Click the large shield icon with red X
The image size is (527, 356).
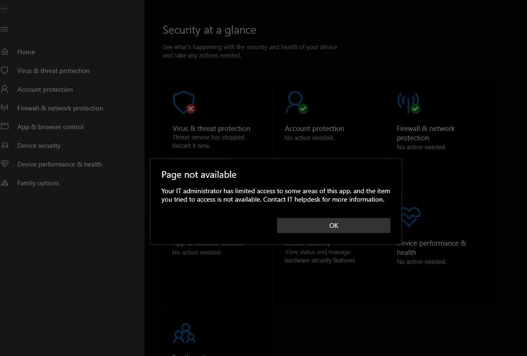coord(184,102)
